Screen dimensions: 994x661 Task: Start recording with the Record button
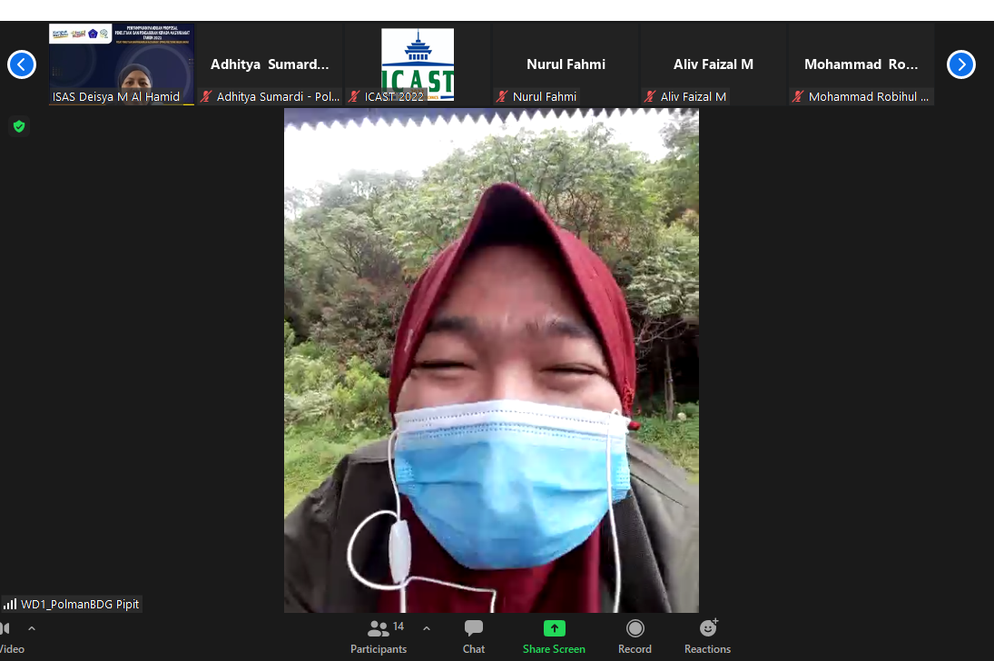635,635
